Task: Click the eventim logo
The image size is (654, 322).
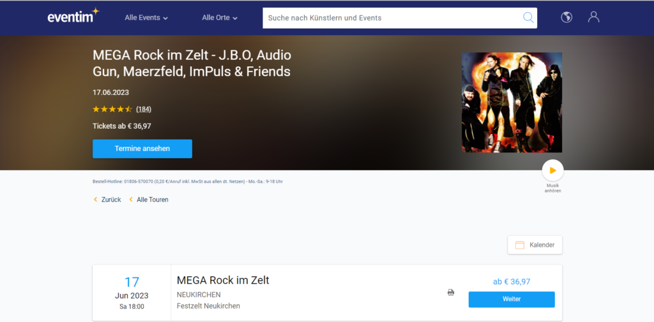Action: click(x=73, y=17)
